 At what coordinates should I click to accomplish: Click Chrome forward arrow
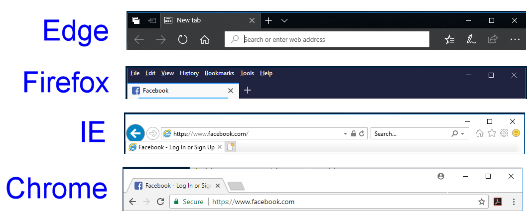click(146, 202)
